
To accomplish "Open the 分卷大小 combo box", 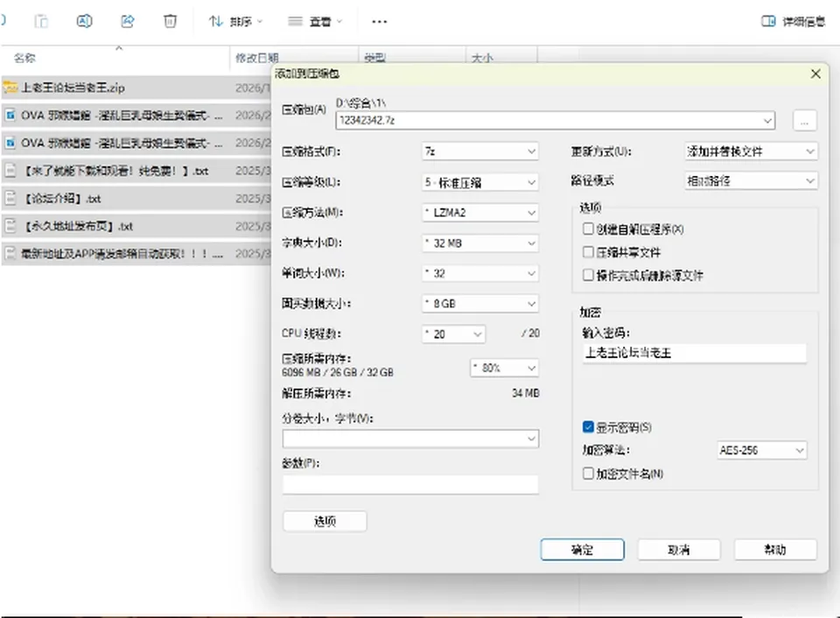I will click(411, 439).
